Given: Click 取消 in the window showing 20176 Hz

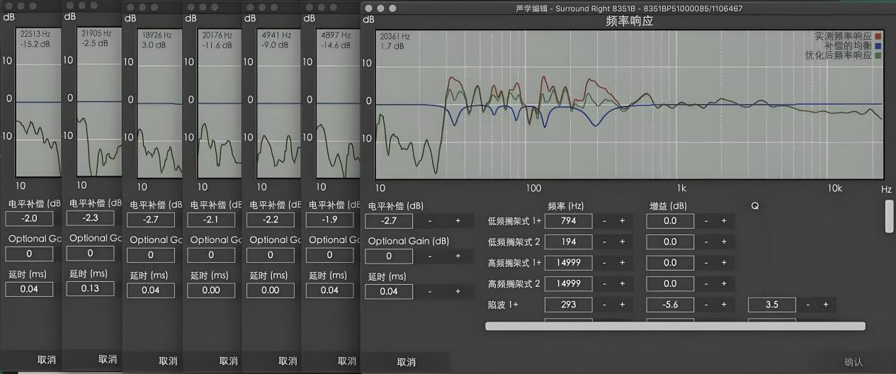Looking at the screenshot, I should (228, 361).
